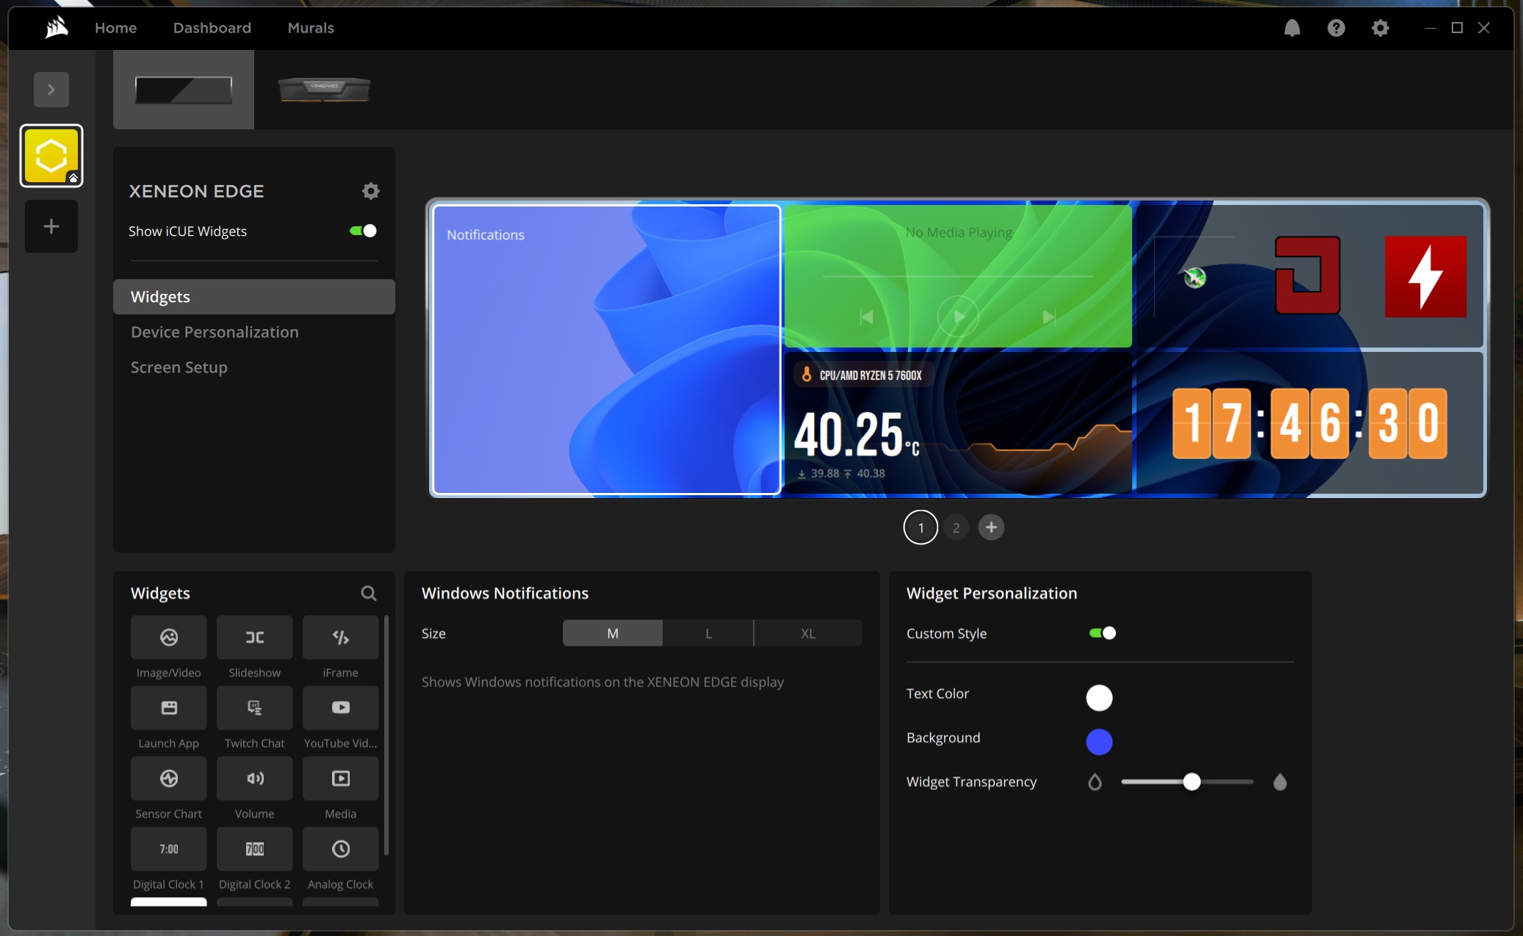Toggle the Custom Style switch
The image size is (1523, 936).
click(x=1102, y=633)
